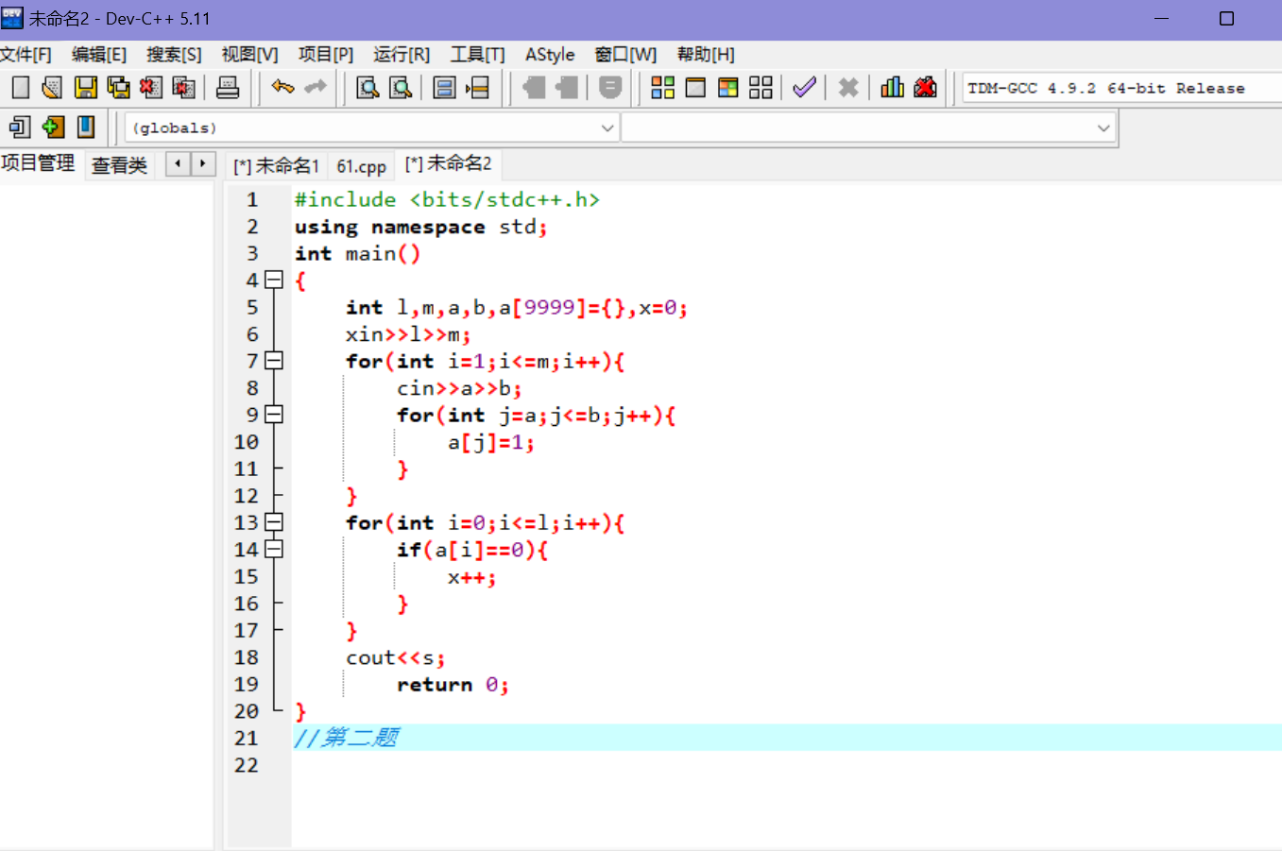Viewport: 1282px width, 851px height.
Task: Click the Rebuild All icon
Action: 761,88
